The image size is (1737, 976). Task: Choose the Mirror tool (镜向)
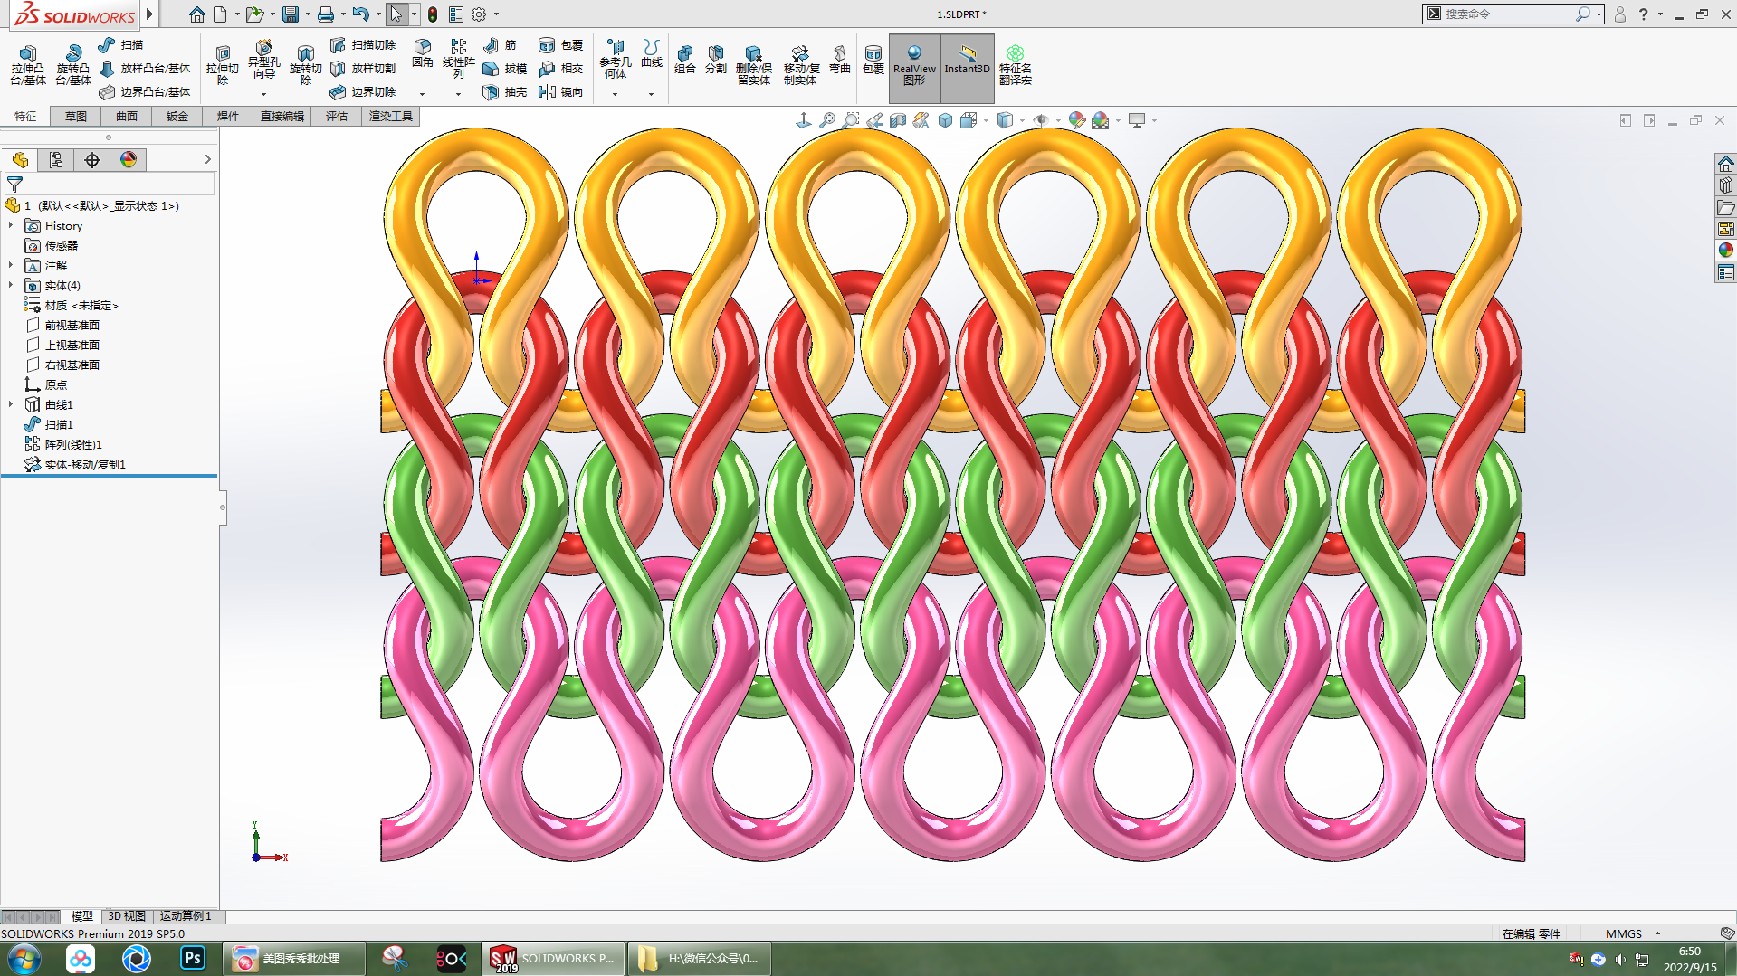tap(560, 91)
